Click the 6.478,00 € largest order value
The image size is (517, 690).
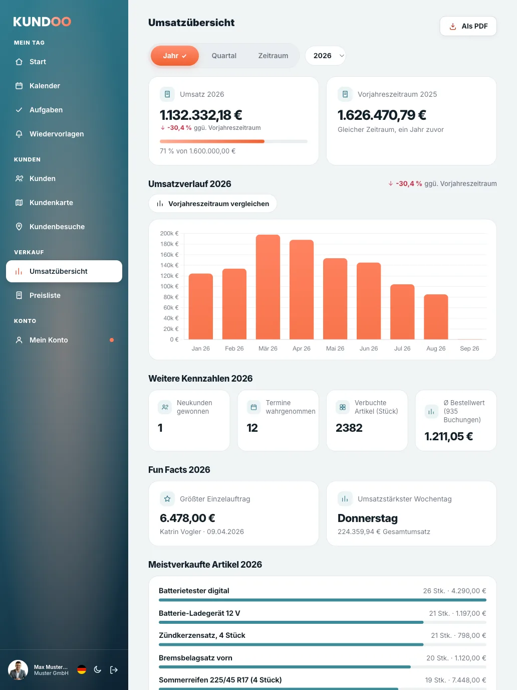point(187,518)
